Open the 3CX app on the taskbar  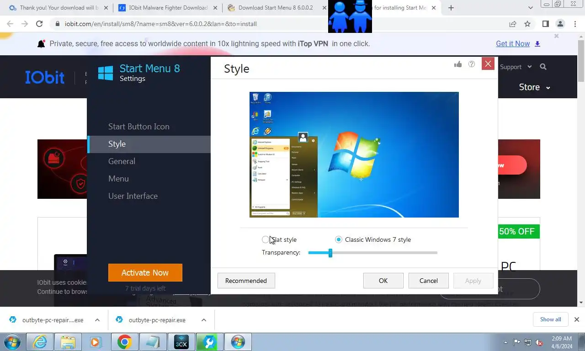[181, 342]
